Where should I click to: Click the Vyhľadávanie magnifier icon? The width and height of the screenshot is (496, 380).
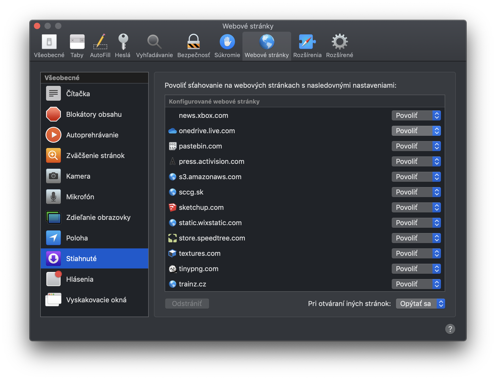[154, 42]
